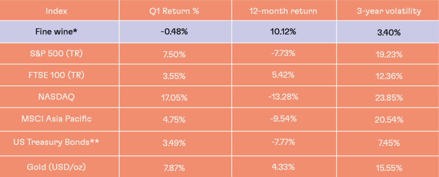Click the NASDAQ row label
This screenshot has width=439, height=177.
point(56,97)
